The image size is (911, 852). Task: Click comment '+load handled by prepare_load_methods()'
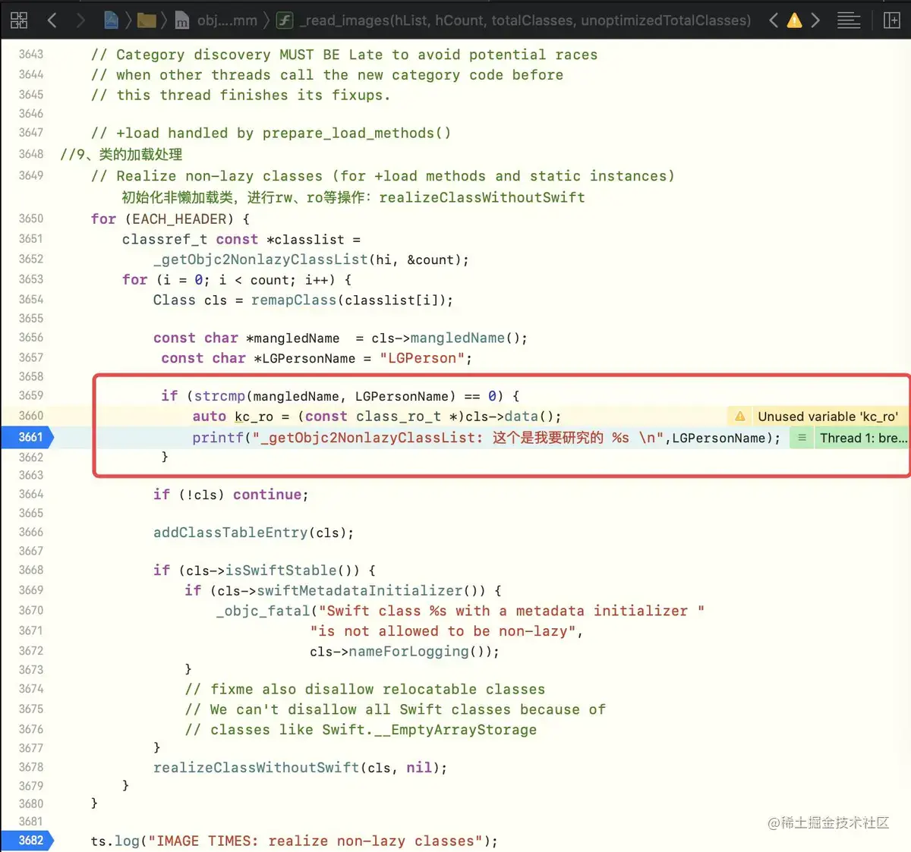click(271, 134)
